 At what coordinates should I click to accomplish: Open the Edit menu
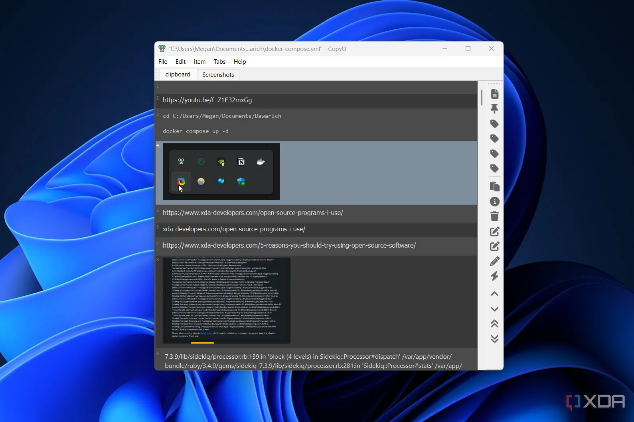pos(180,62)
